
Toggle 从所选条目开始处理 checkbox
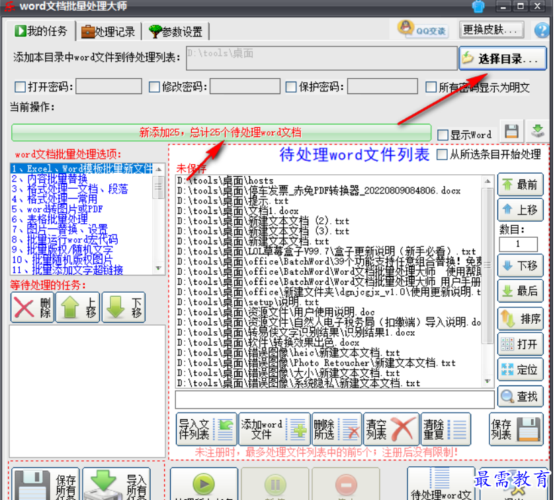coord(442,154)
